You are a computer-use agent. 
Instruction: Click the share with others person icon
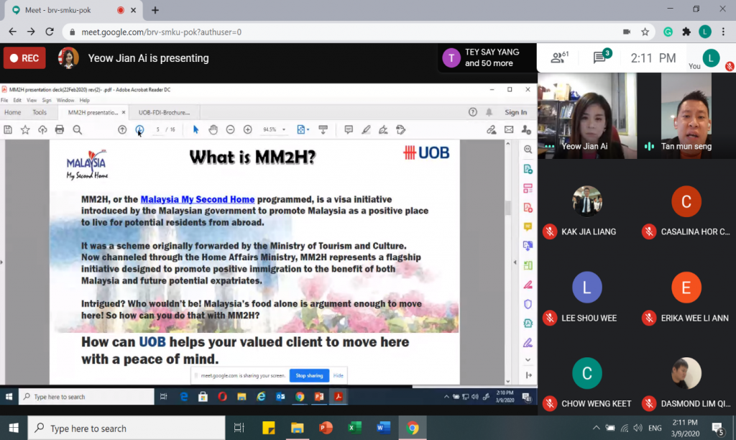click(x=526, y=129)
